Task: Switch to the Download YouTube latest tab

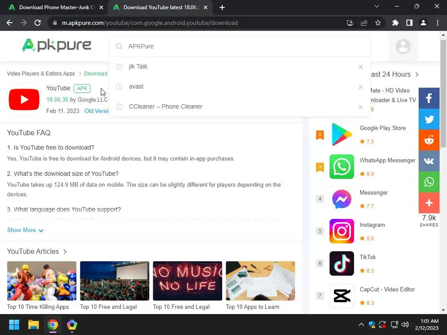Action: (x=160, y=7)
